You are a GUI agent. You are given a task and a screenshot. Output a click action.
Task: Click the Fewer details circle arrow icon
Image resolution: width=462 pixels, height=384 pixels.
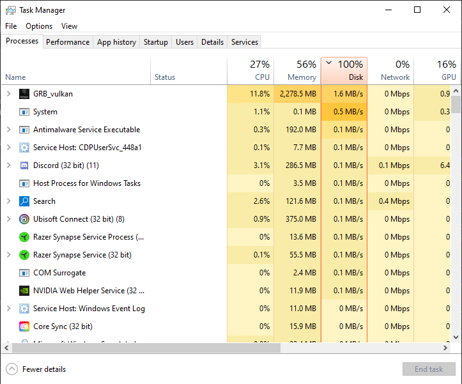(x=12, y=369)
